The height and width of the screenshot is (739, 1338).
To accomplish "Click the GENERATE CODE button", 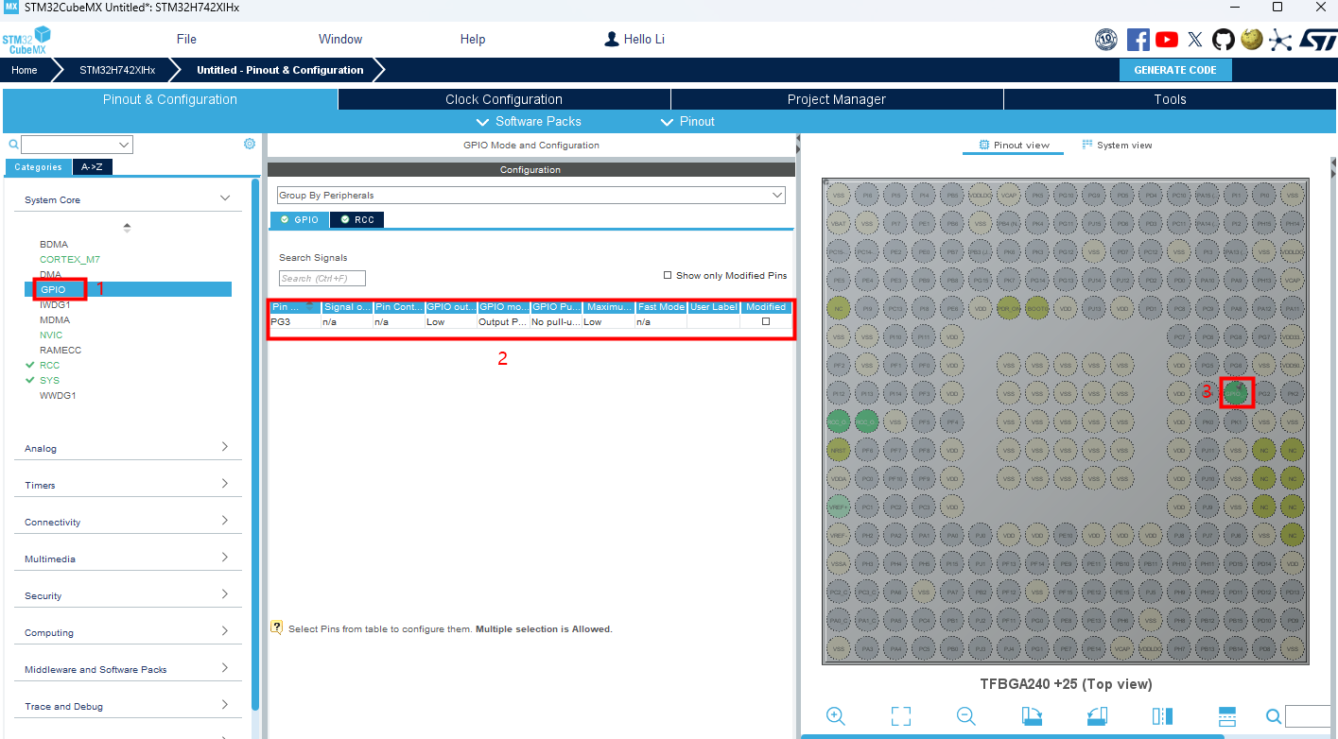I will pos(1175,70).
